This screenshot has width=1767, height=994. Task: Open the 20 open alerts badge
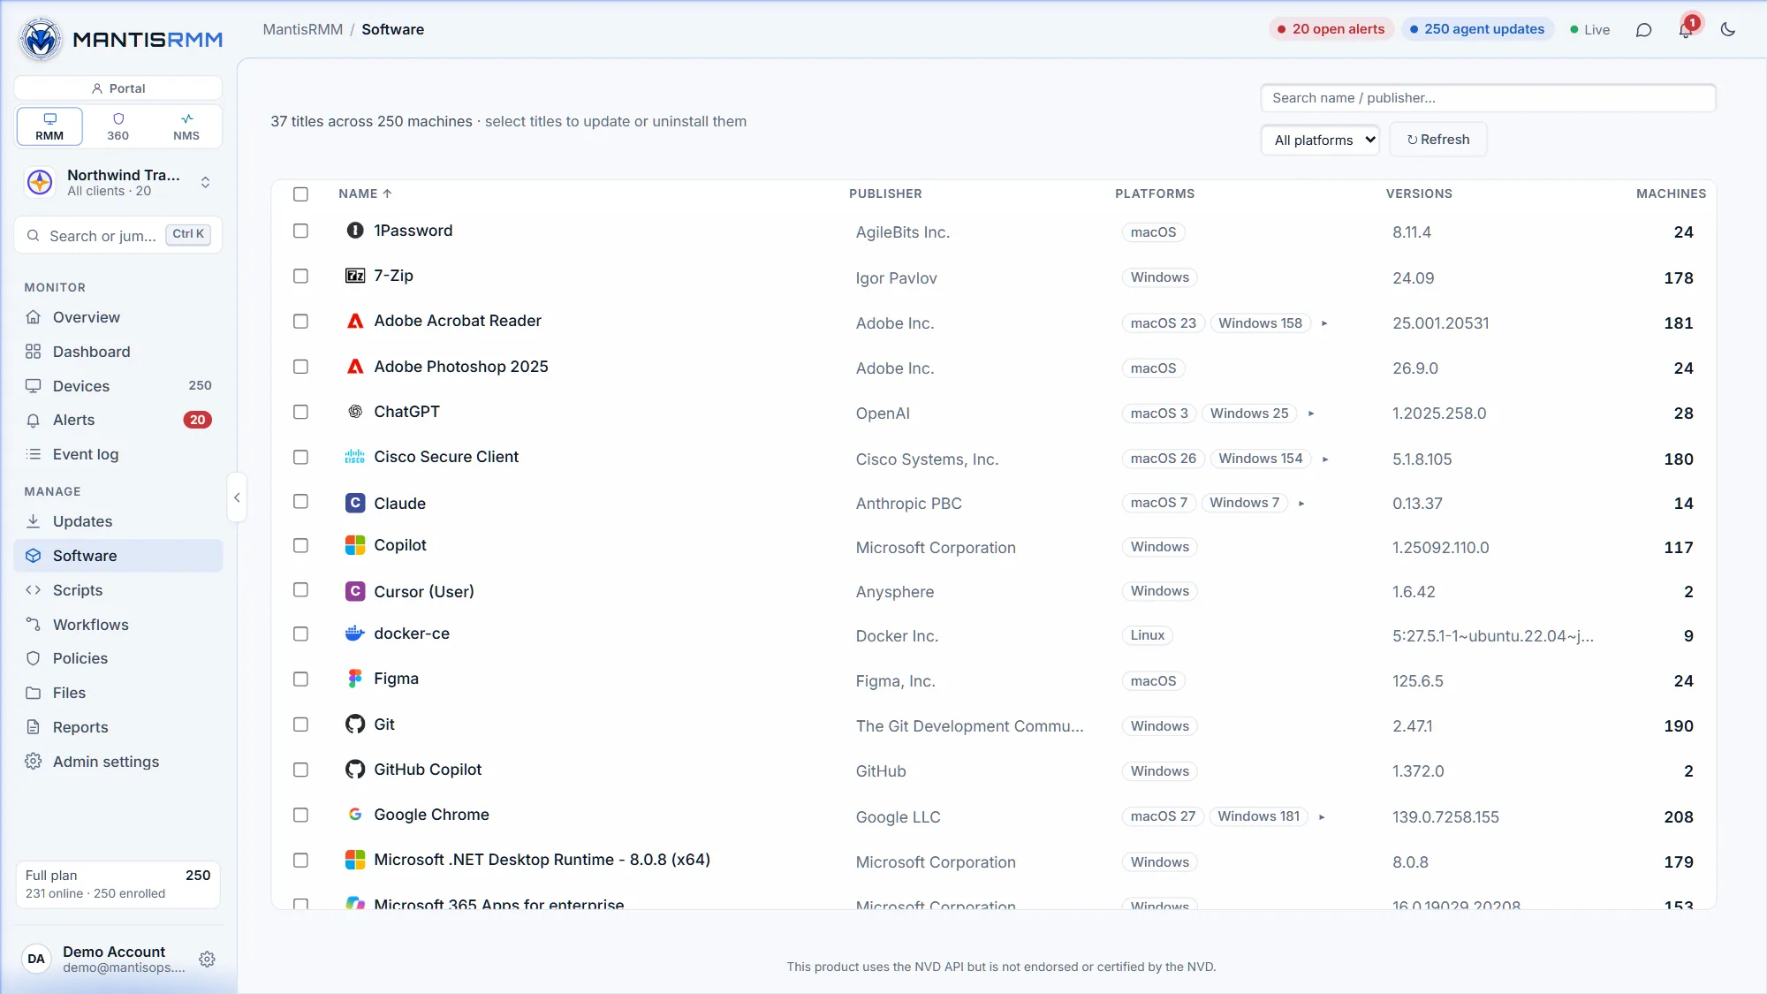tap(1331, 29)
